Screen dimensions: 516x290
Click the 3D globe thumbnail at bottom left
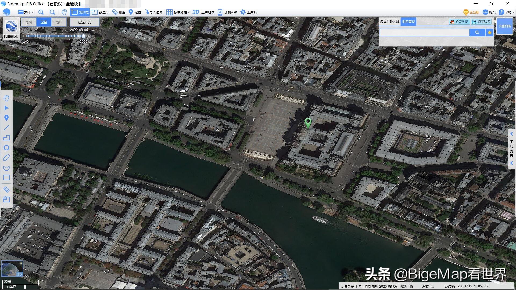[12, 268]
